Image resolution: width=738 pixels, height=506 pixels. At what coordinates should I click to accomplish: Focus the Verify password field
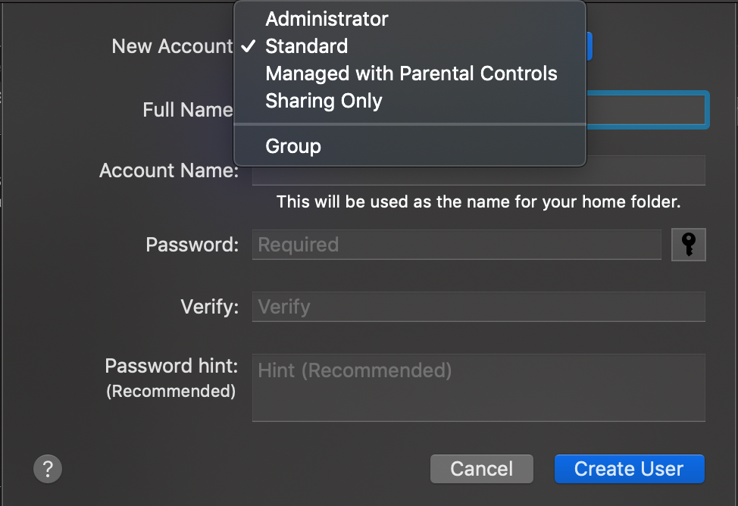pyautogui.click(x=478, y=307)
